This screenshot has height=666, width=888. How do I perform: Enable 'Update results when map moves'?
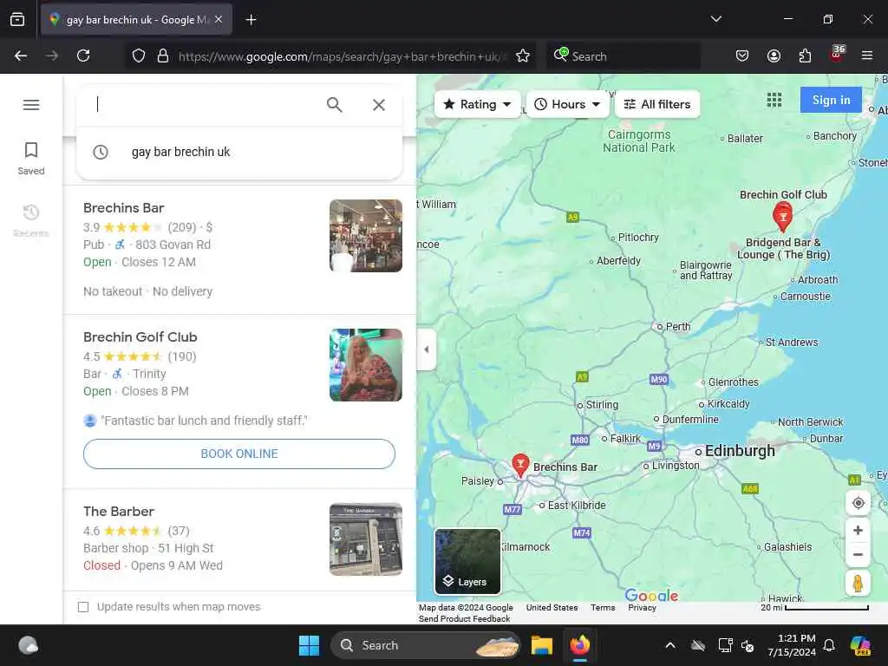(x=83, y=607)
